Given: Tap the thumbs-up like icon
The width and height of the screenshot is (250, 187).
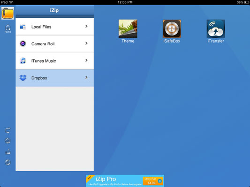Looking at the screenshot, I should pyautogui.click(x=8, y=151).
